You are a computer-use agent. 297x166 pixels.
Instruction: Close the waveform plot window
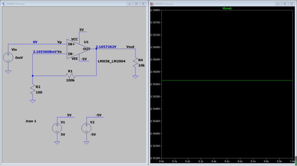[292, 4]
